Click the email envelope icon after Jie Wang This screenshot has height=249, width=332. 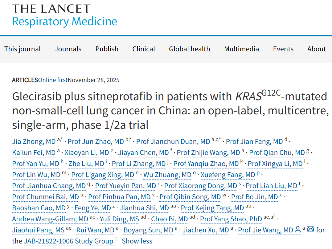(x=310, y=229)
